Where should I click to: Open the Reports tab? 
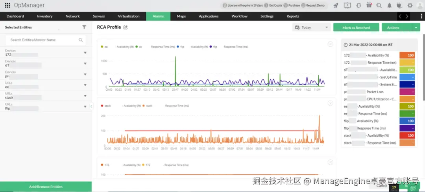[x=293, y=16]
